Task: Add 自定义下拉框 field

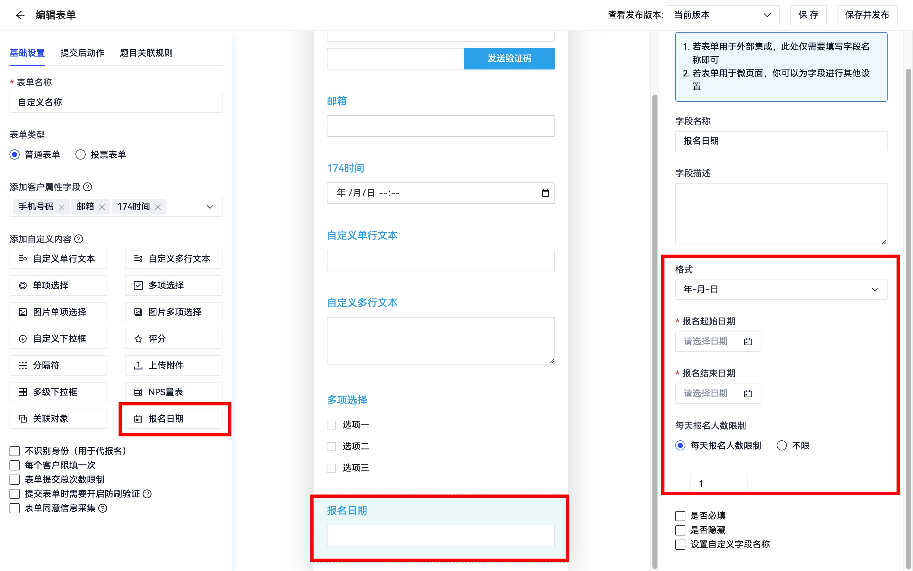Action: click(58, 339)
